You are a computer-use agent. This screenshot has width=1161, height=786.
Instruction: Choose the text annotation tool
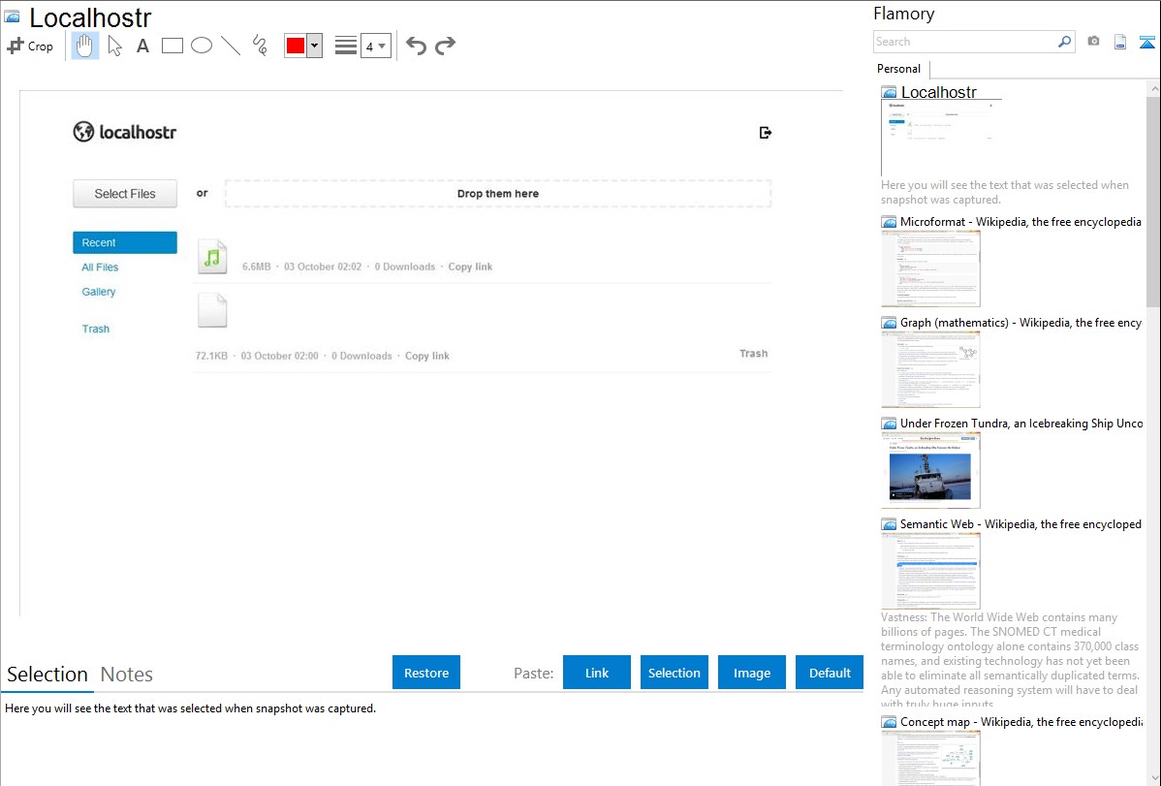142,46
